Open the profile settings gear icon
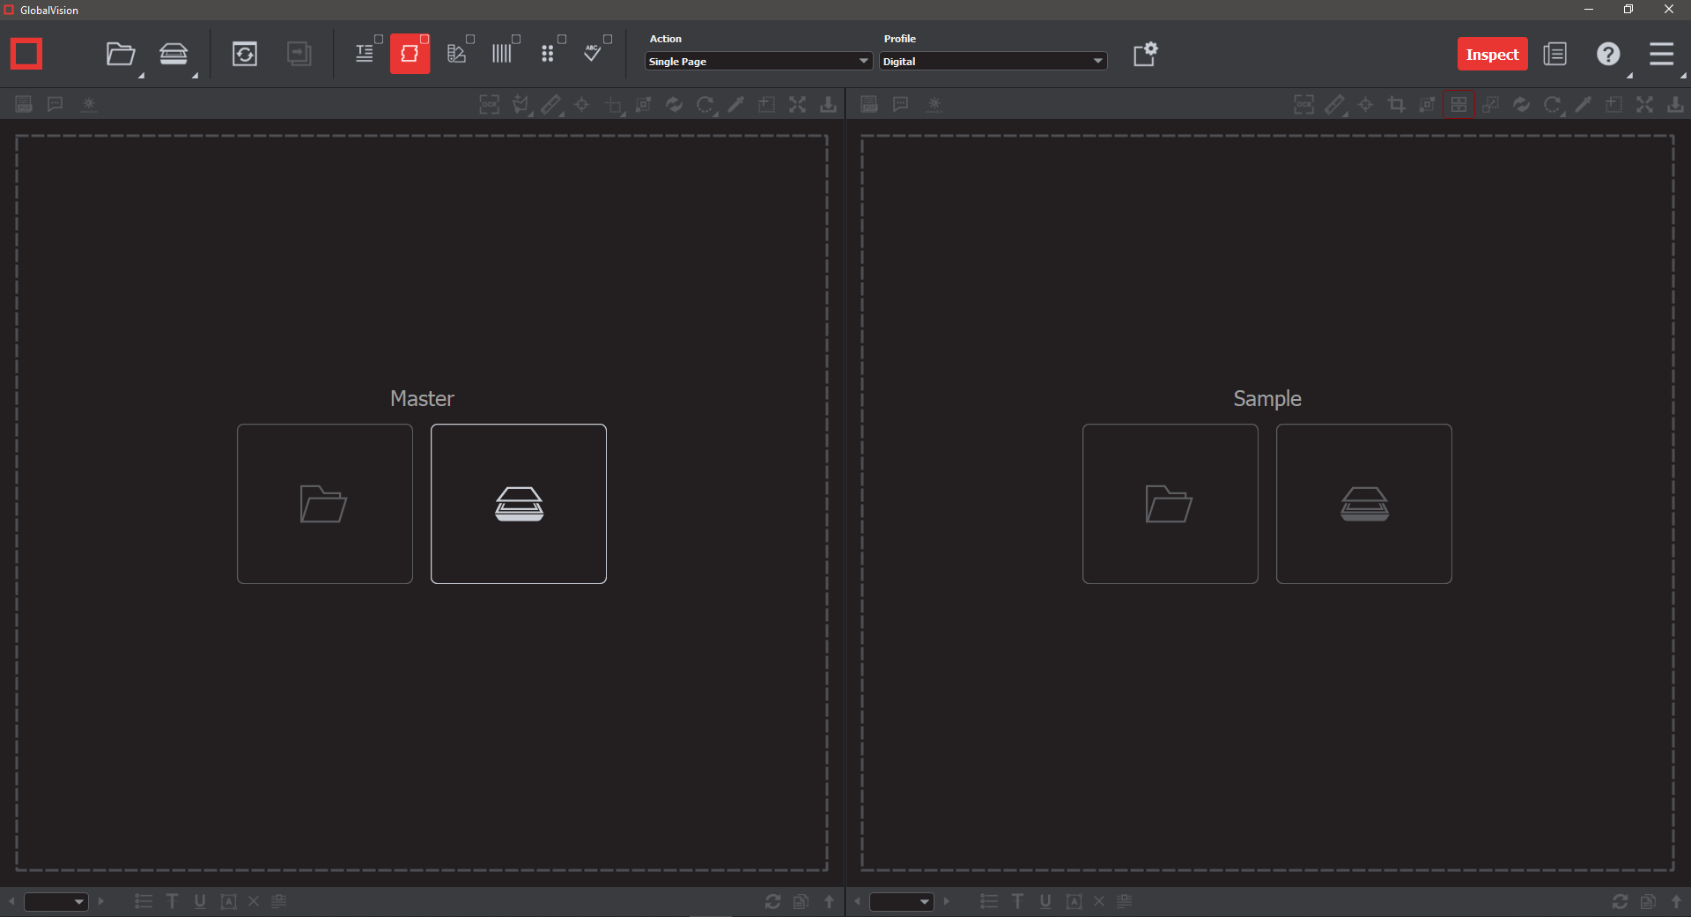The image size is (1691, 917). (x=1145, y=55)
